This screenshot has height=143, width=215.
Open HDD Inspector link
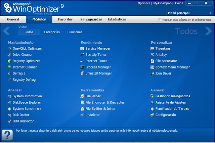23,121
